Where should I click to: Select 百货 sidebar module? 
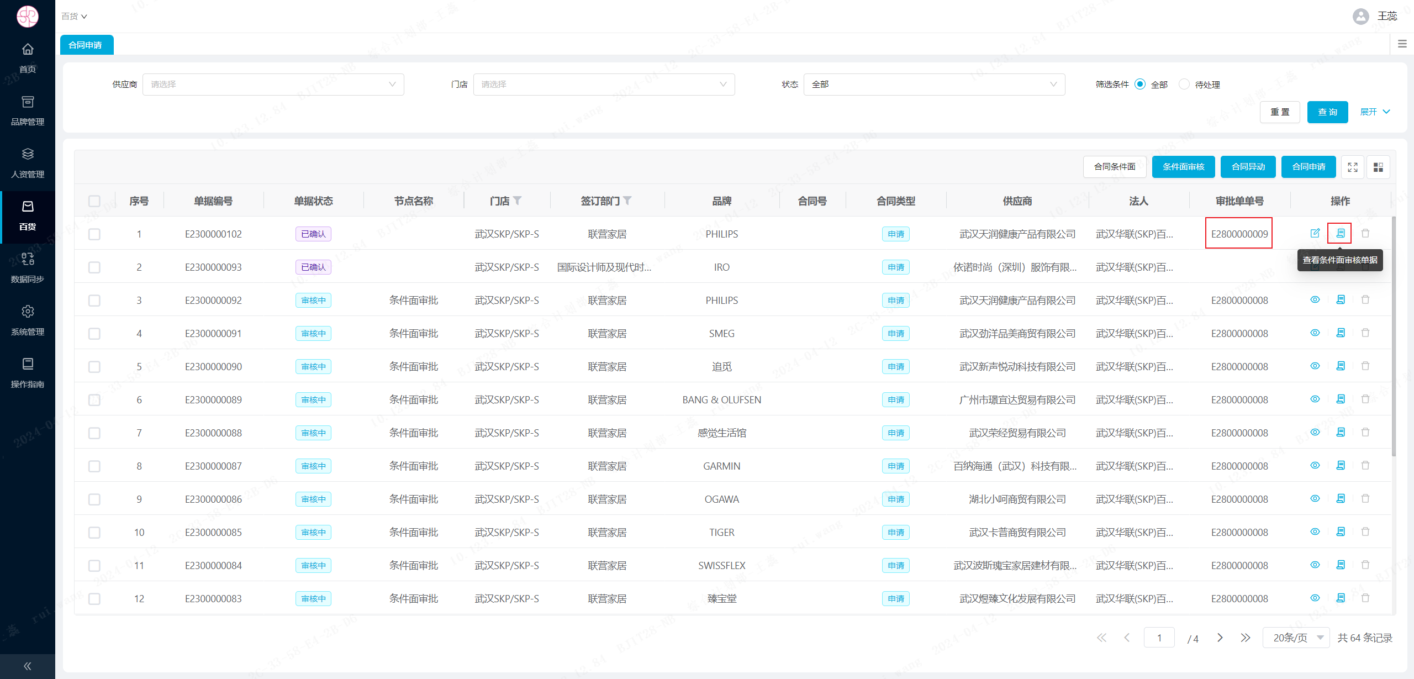click(x=28, y=216)
